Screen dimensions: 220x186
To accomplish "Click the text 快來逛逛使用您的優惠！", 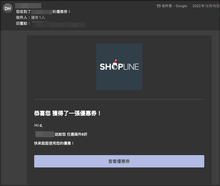I will (54, 143).
